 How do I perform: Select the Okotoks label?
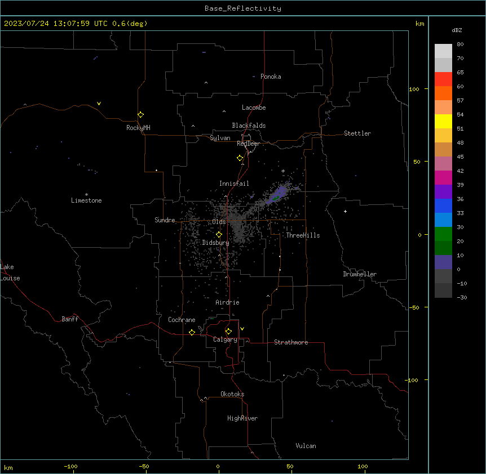232,394
